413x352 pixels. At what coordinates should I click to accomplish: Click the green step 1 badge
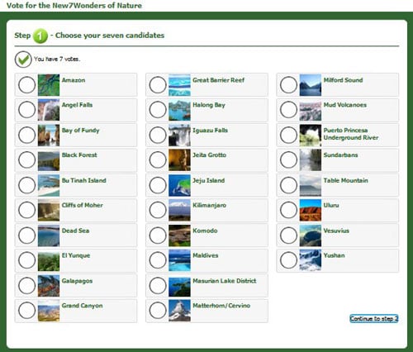point(40,36)
